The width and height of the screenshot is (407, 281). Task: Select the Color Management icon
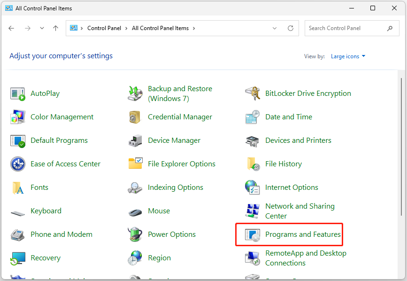[18, 117]
